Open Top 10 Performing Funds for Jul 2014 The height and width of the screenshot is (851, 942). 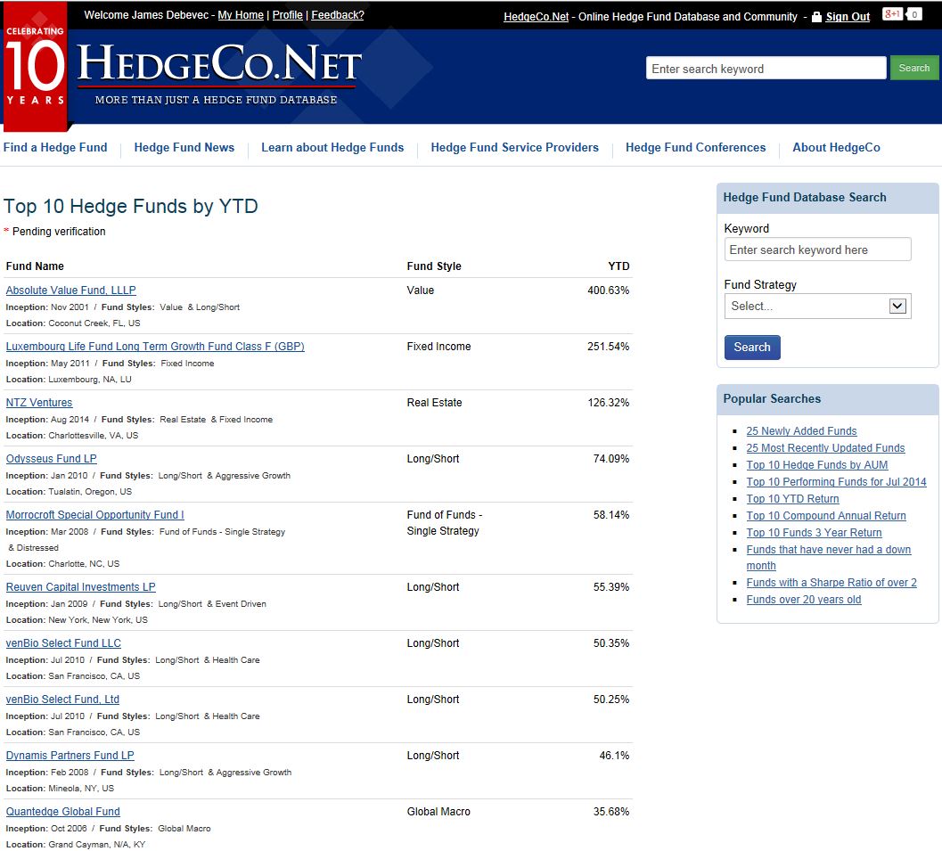click(x=836, y=482)
